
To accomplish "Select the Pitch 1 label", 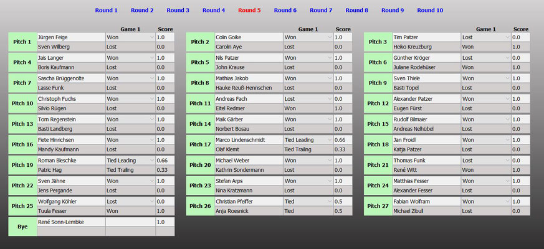I will (x=22, y=42).
